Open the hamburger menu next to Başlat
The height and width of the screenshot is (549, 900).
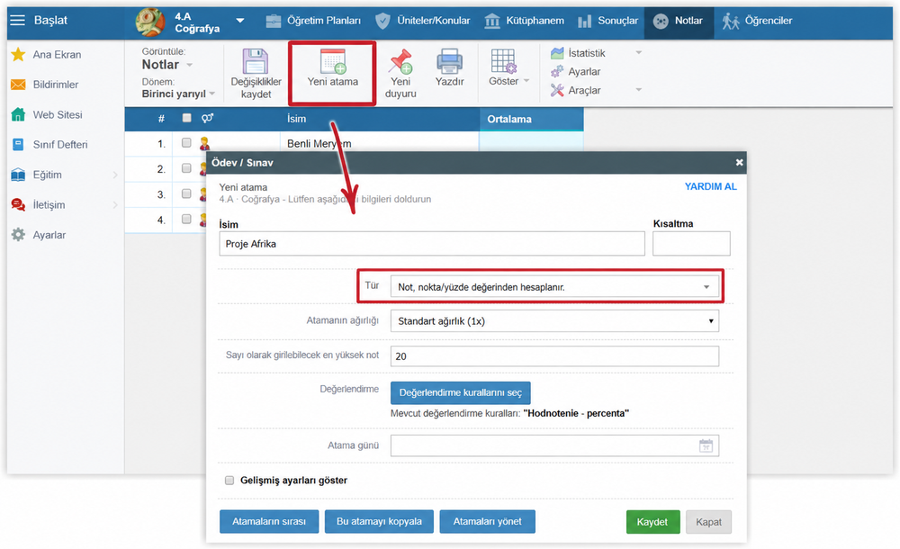tap(18, 20)
